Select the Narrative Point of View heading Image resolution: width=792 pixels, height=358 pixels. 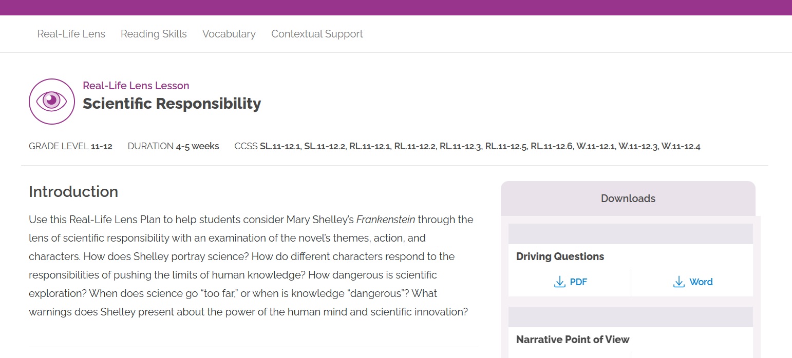(x=572, y=340)
